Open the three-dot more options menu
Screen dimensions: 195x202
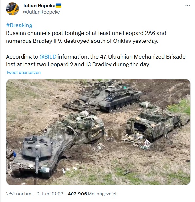(187, 6)
